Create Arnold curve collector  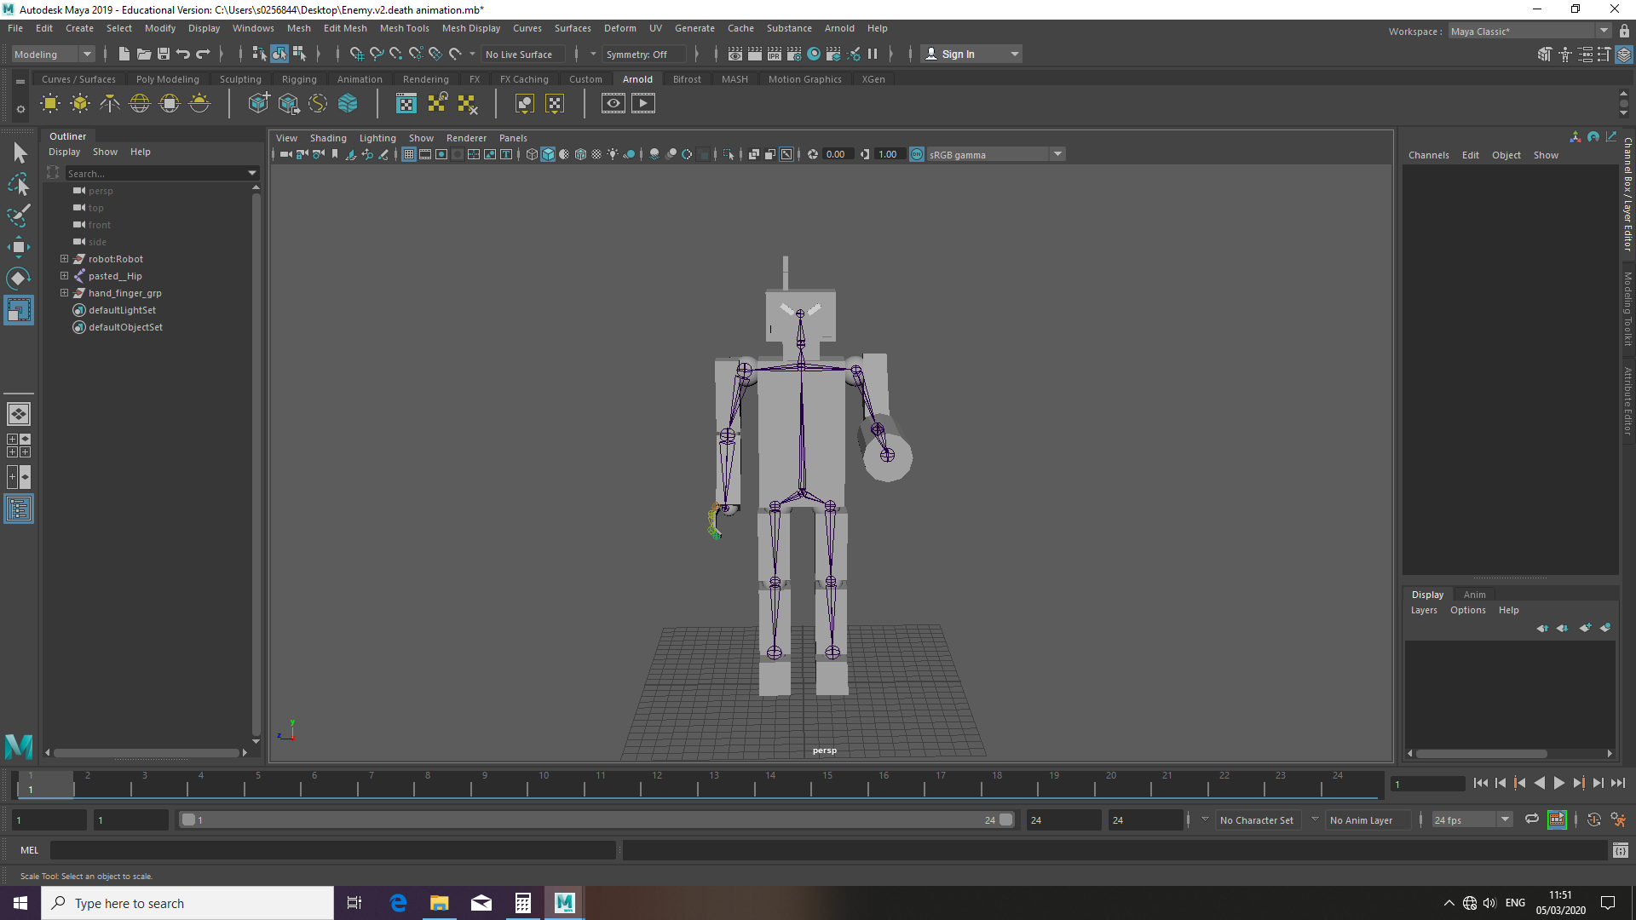click(x=318, y=104)
